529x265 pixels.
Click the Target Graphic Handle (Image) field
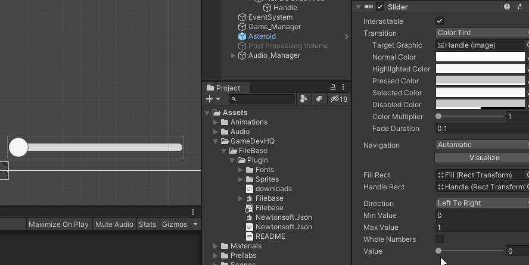[480, 45]
